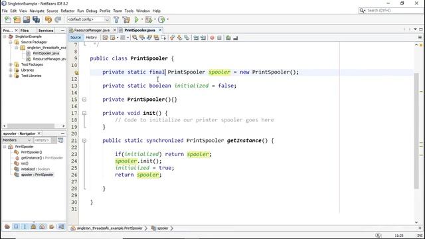Collapse the code fold at line 17
The height and width of the screenshot is (239, 425).
(x=84, y=114)
